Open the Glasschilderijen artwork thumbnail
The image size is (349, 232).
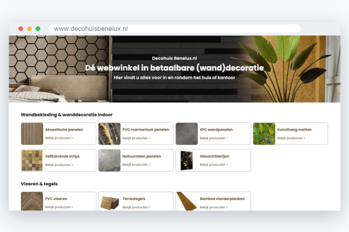(x=187, y=160)
